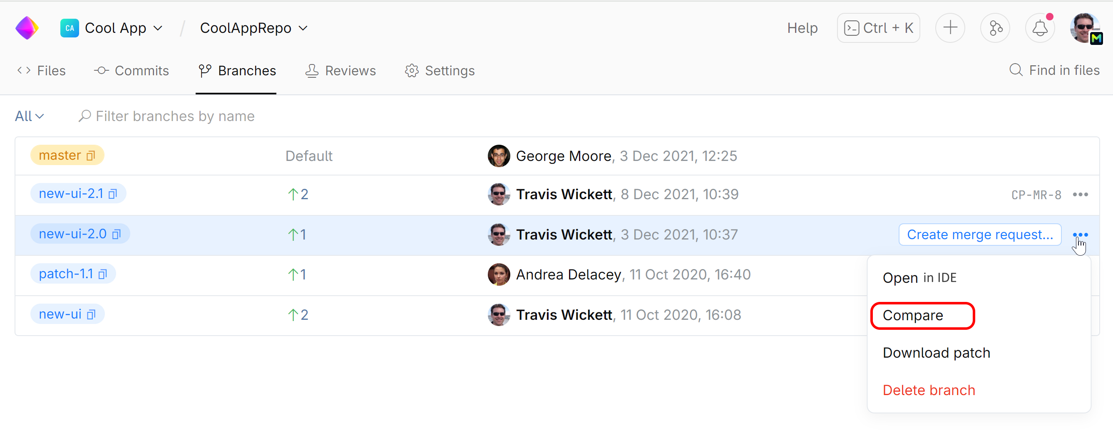Click the plus create-new icon

coord(950,28)
